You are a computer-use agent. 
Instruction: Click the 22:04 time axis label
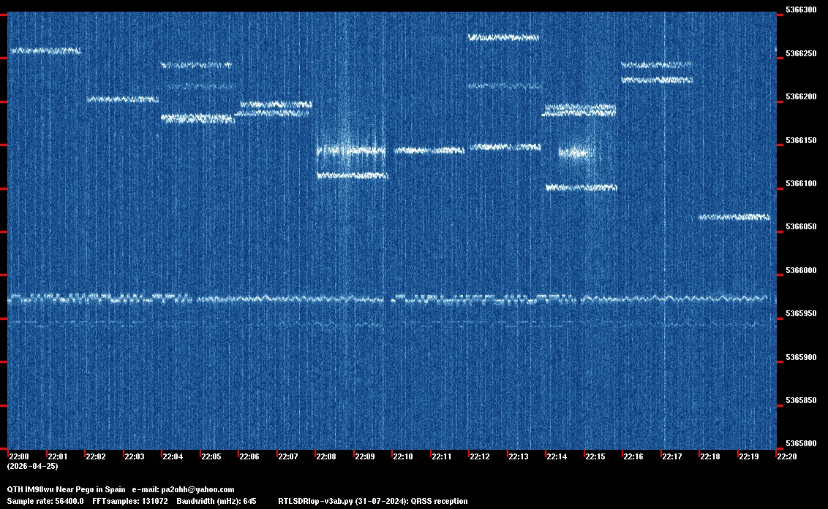(173, 456)
